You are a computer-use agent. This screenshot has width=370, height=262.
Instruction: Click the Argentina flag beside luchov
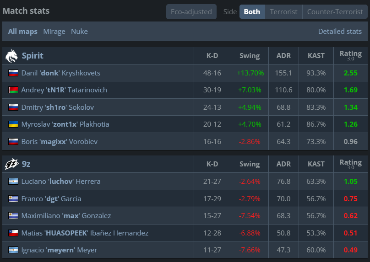click(x=13, y=182)
